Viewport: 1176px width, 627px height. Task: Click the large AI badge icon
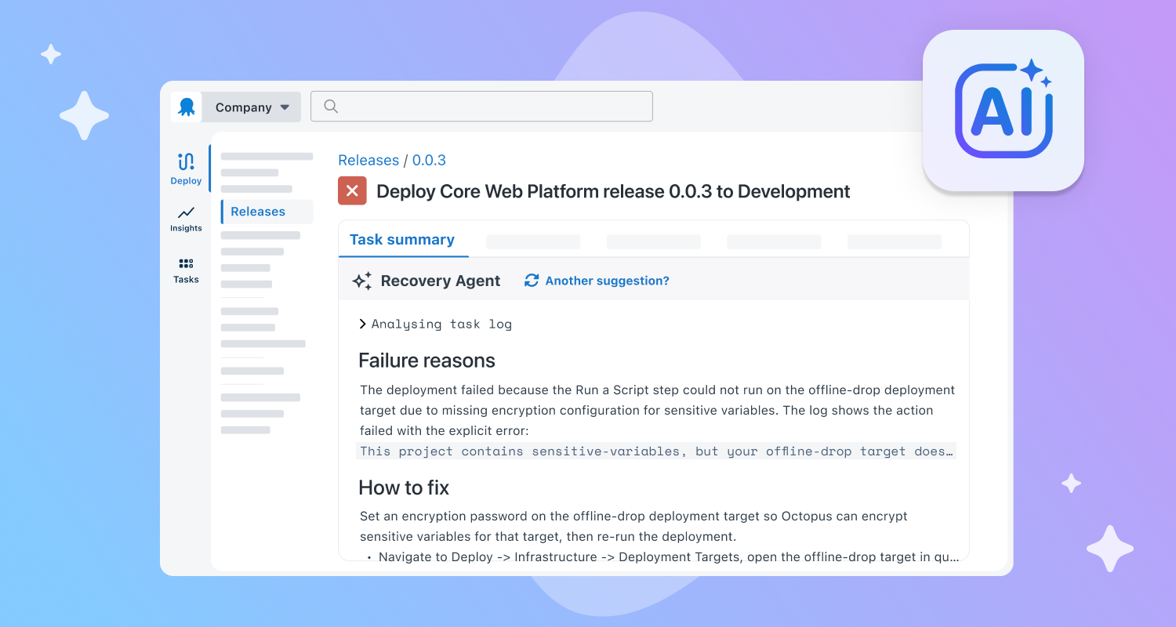(x=1004, y=111)
